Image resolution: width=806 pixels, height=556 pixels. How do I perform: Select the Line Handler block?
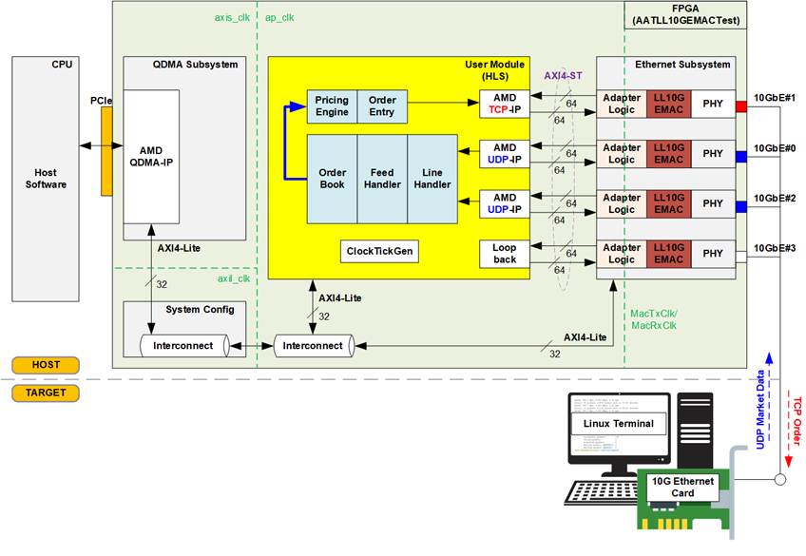(432, 179)
